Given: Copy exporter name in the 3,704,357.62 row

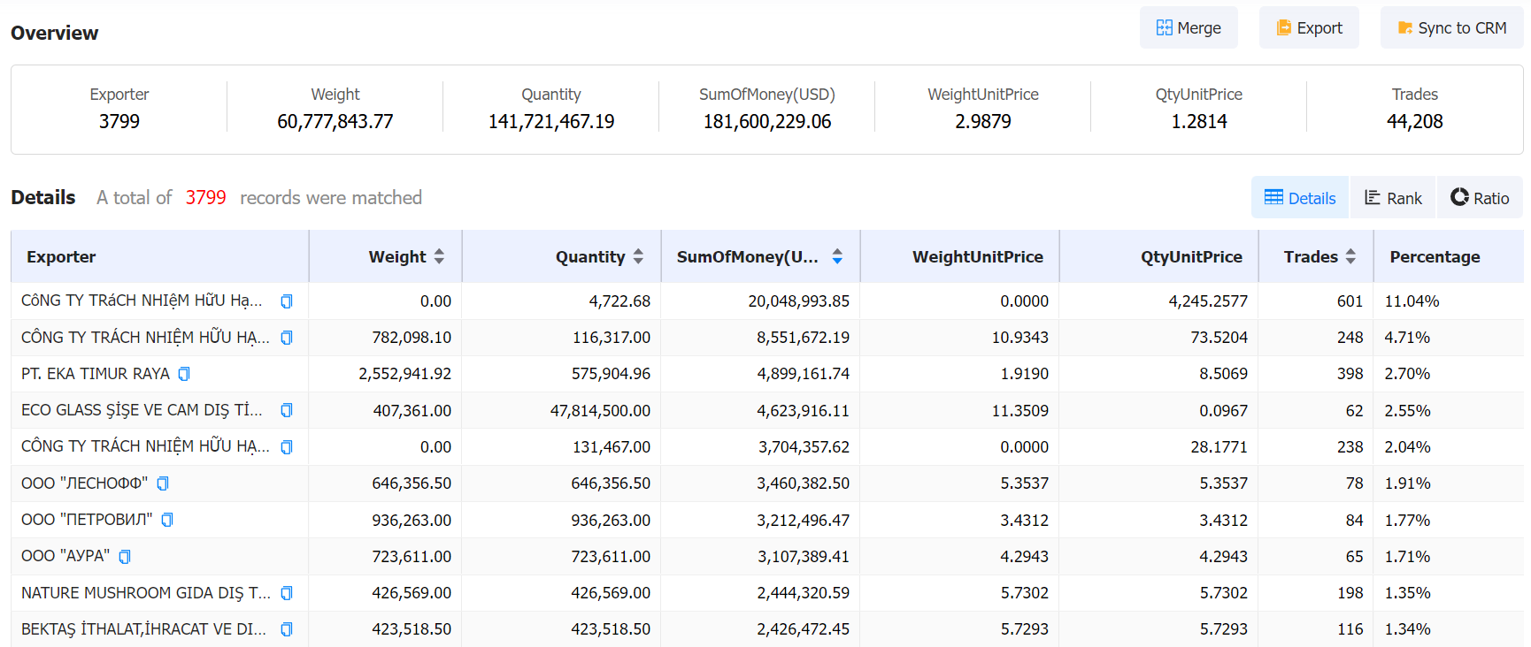Looking at the screenshot, I should click(x=287, y=447).
